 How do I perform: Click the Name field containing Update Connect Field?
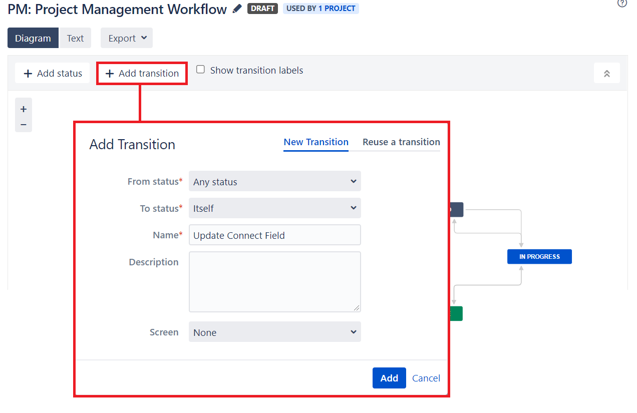click(274, 234)
